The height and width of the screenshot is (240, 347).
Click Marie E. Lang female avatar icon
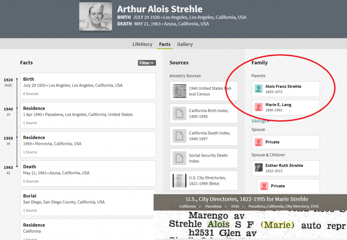coord(259,107)
